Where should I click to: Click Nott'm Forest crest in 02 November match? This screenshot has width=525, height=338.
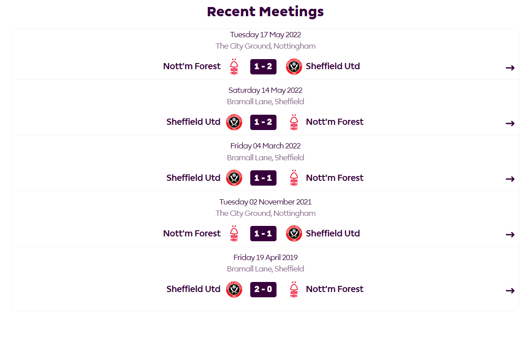click(x=234, y=234)
